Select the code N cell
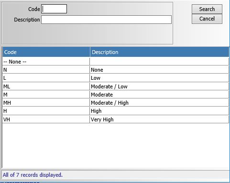 click(46, 70)
